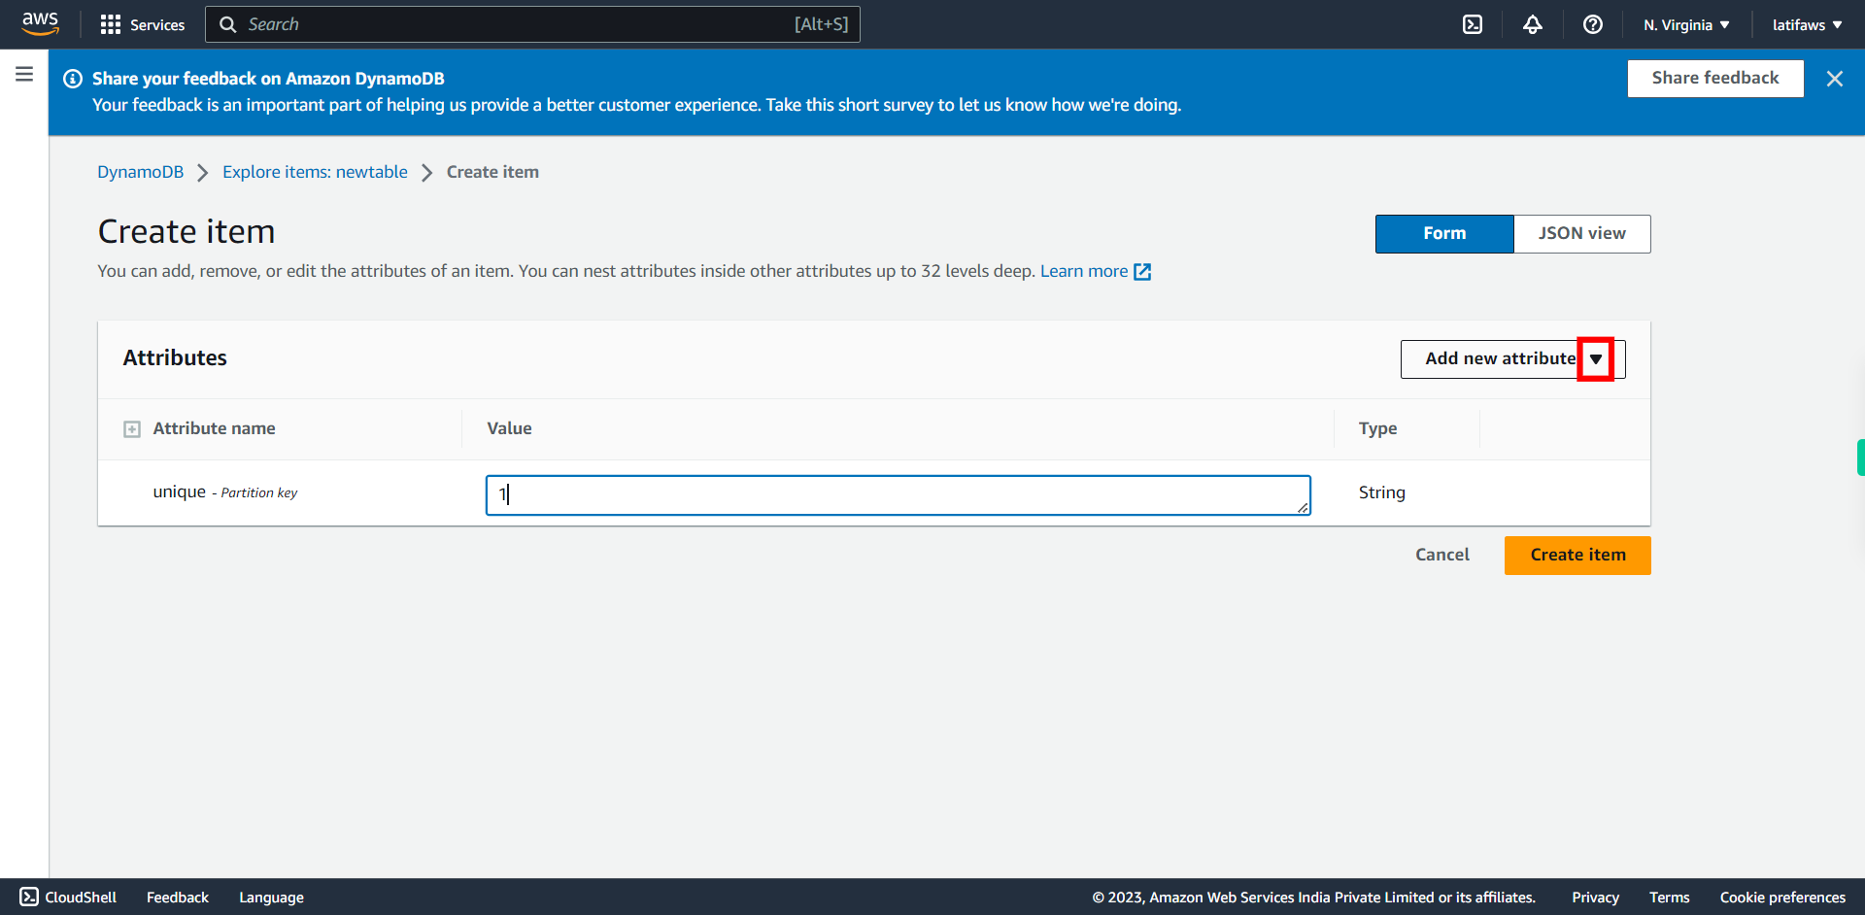1865x915 pixels.
Task: Open the N. Virginia region dropdown
Action: click(1686, 24)
